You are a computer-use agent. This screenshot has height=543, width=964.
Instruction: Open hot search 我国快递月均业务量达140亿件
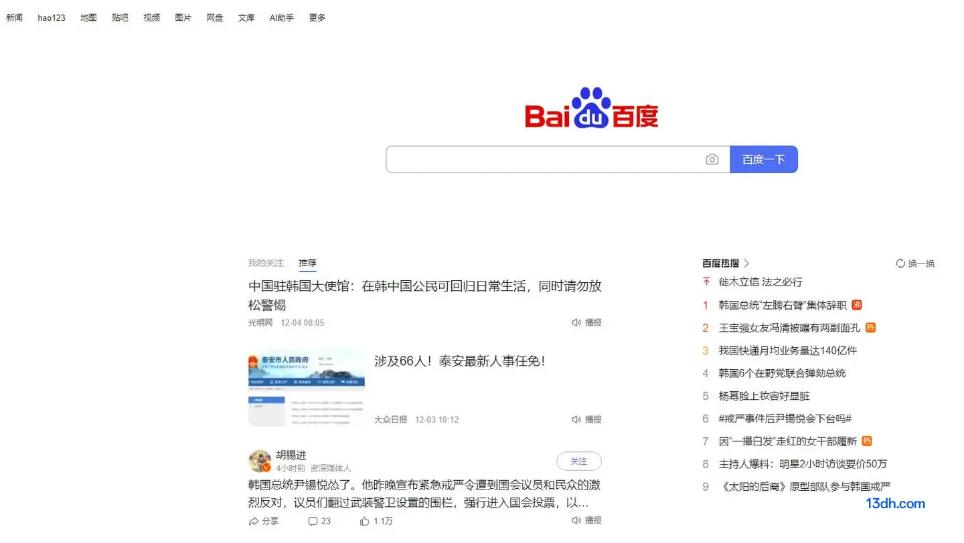tap(788, 350)
